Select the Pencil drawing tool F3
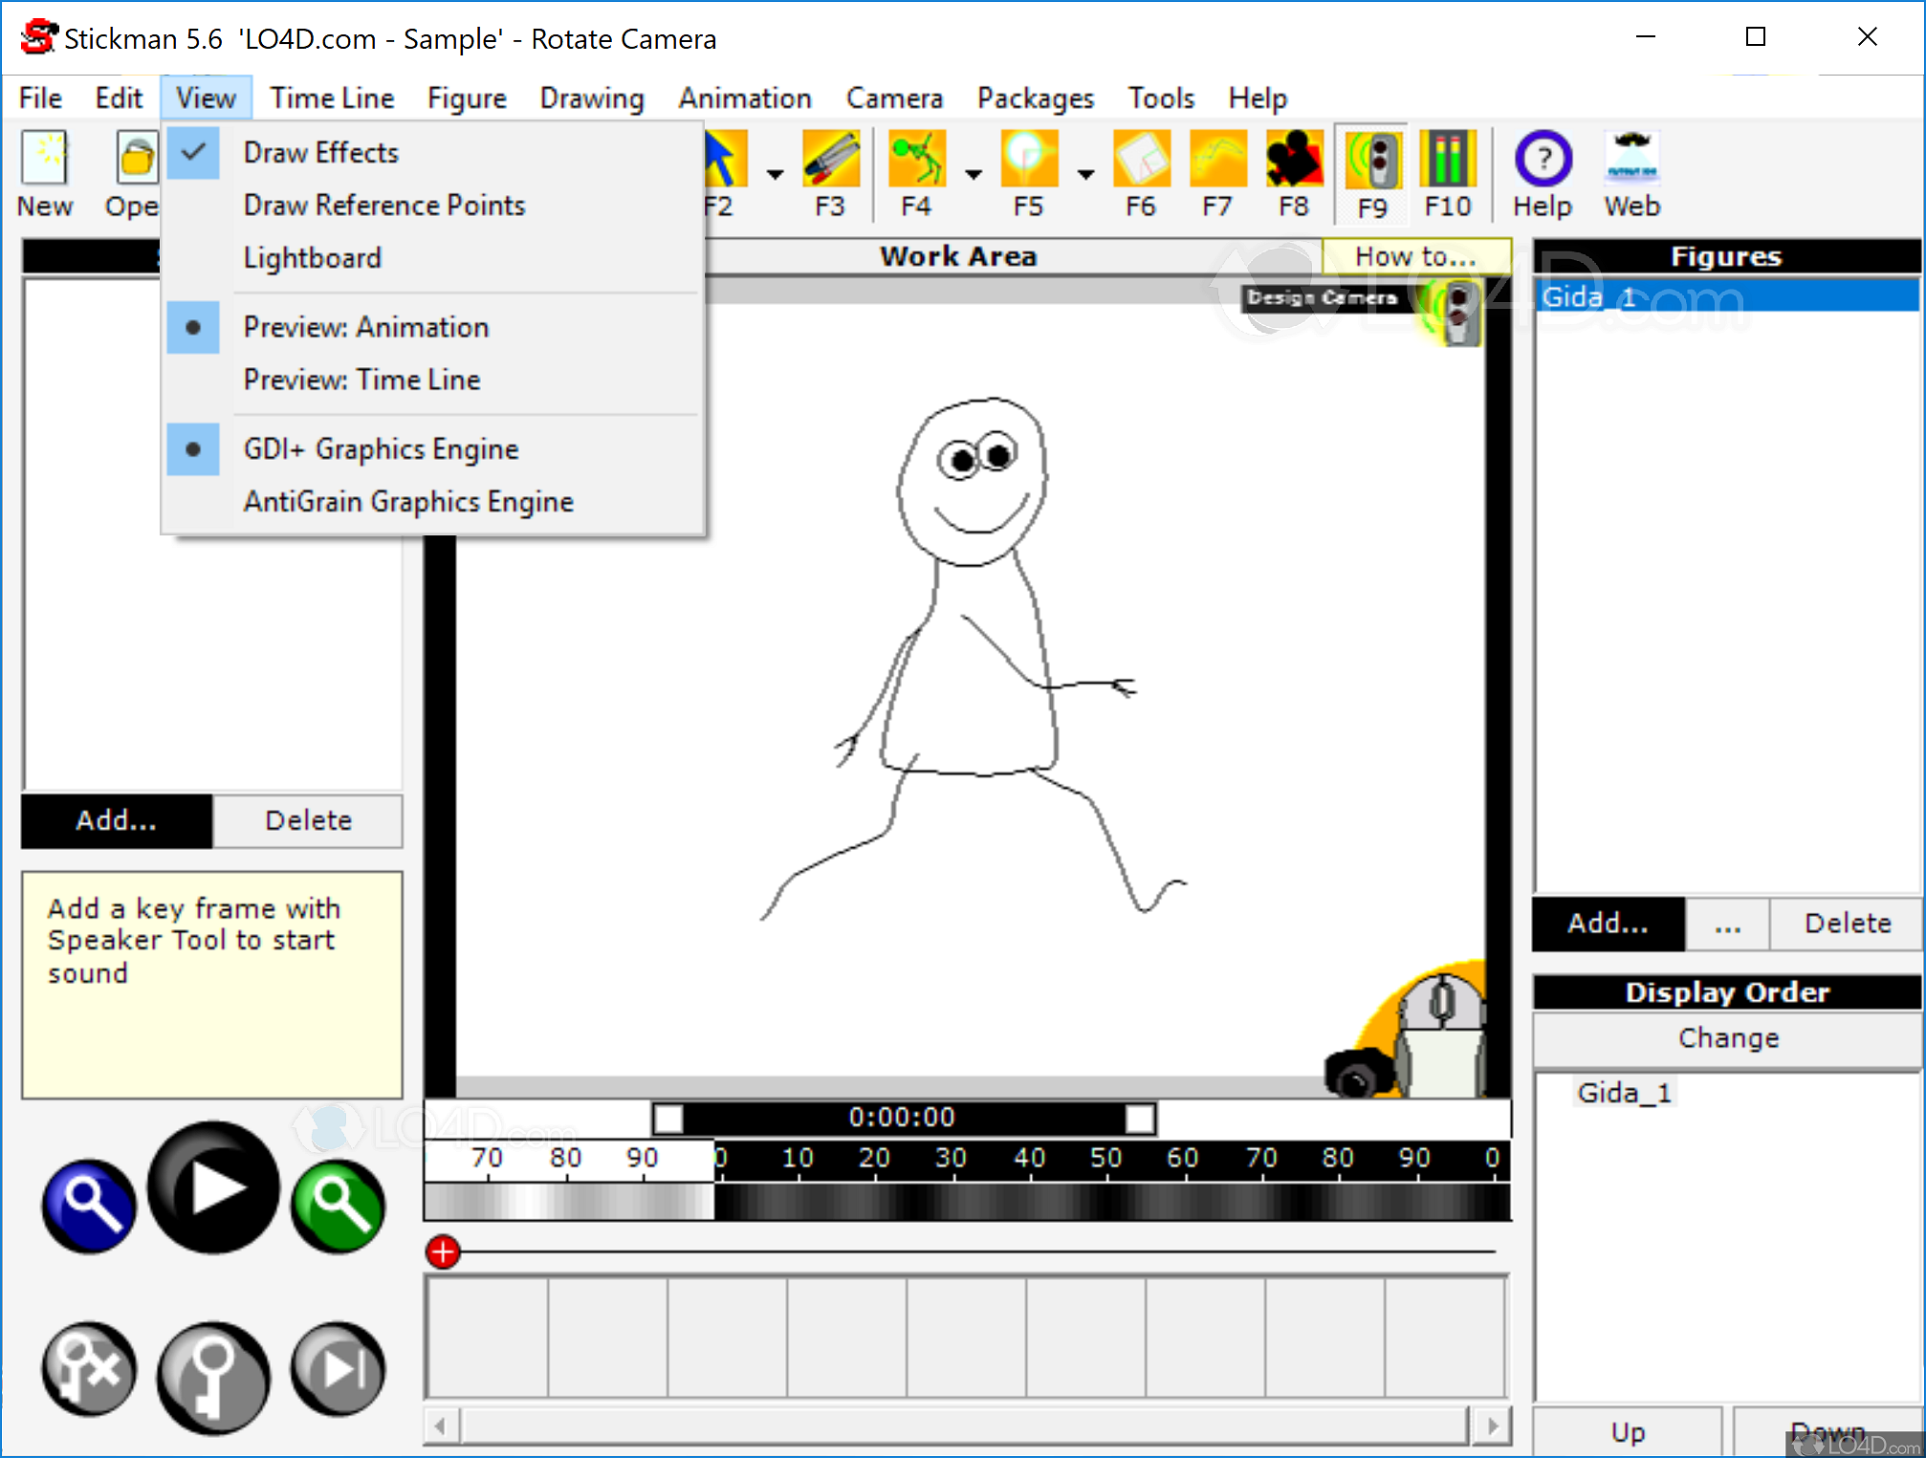This screenshot has width=1926, height=1458. pos(829,161)
